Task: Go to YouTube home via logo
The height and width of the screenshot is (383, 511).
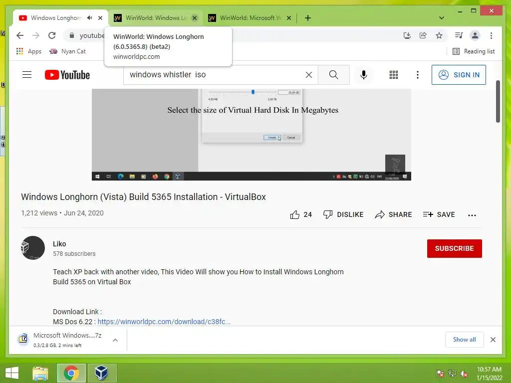Action: [67, 75]
